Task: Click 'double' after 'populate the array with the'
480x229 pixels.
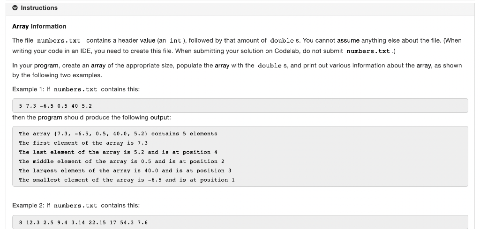Action: point(270,66)
